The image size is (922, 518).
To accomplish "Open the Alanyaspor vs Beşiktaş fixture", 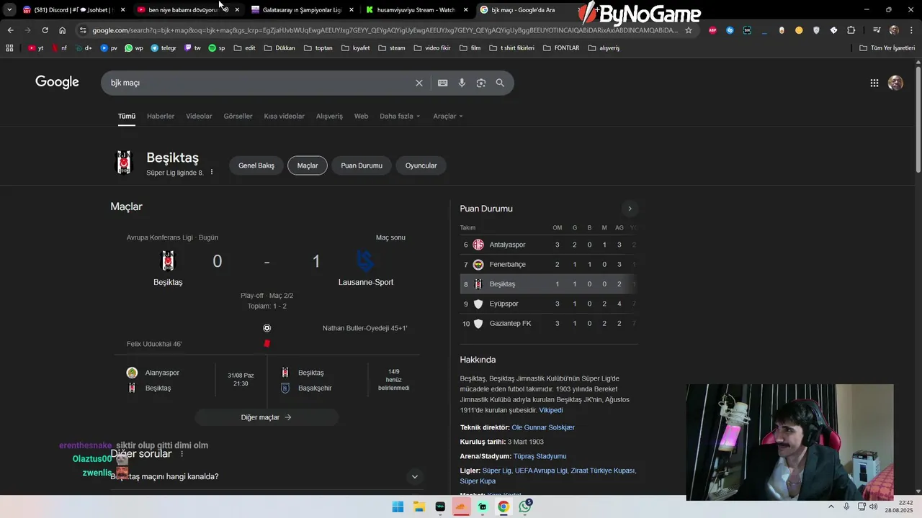I will pyautogui.click(x=189, y=380).
